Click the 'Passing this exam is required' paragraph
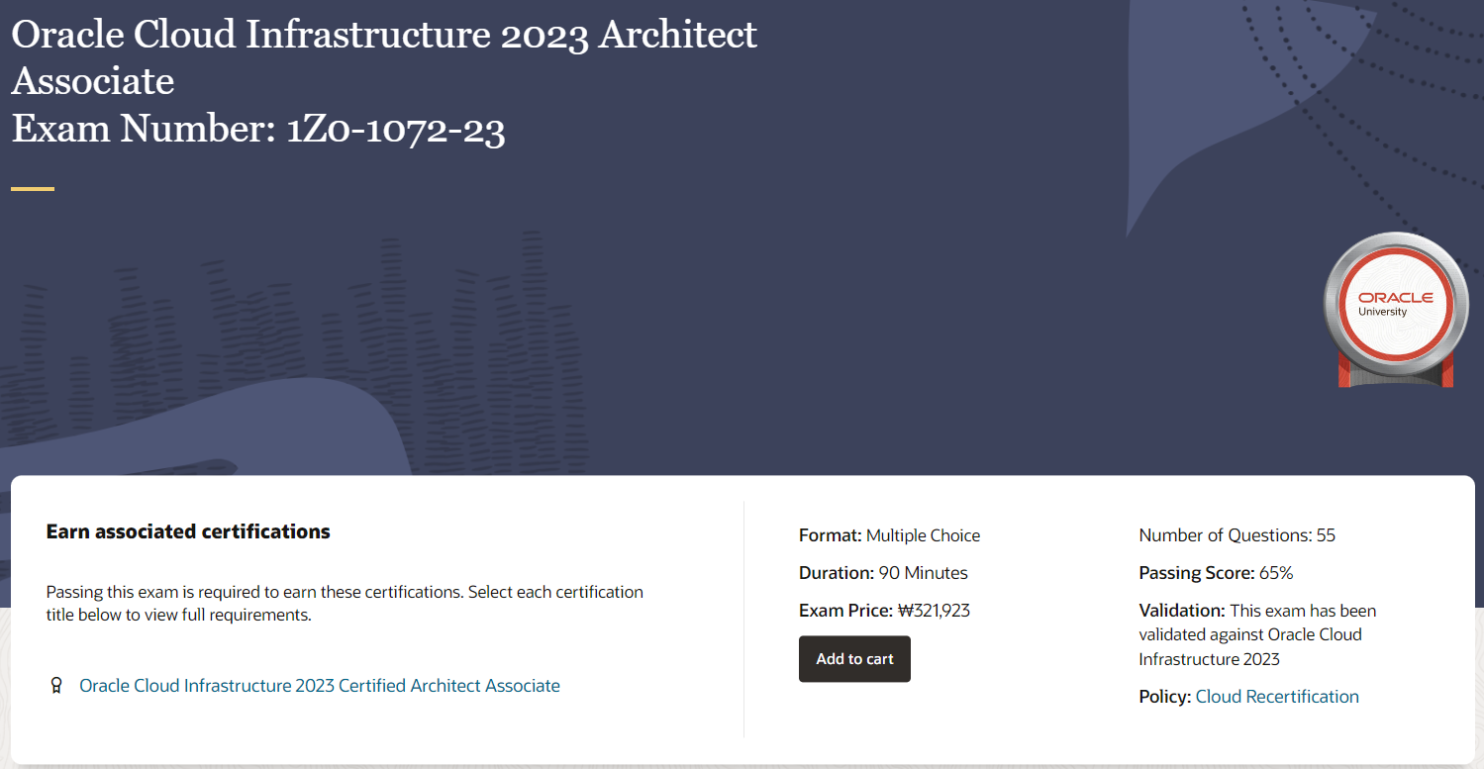The width and height of the screenshot is (1484, 769). tap(345, 604)
